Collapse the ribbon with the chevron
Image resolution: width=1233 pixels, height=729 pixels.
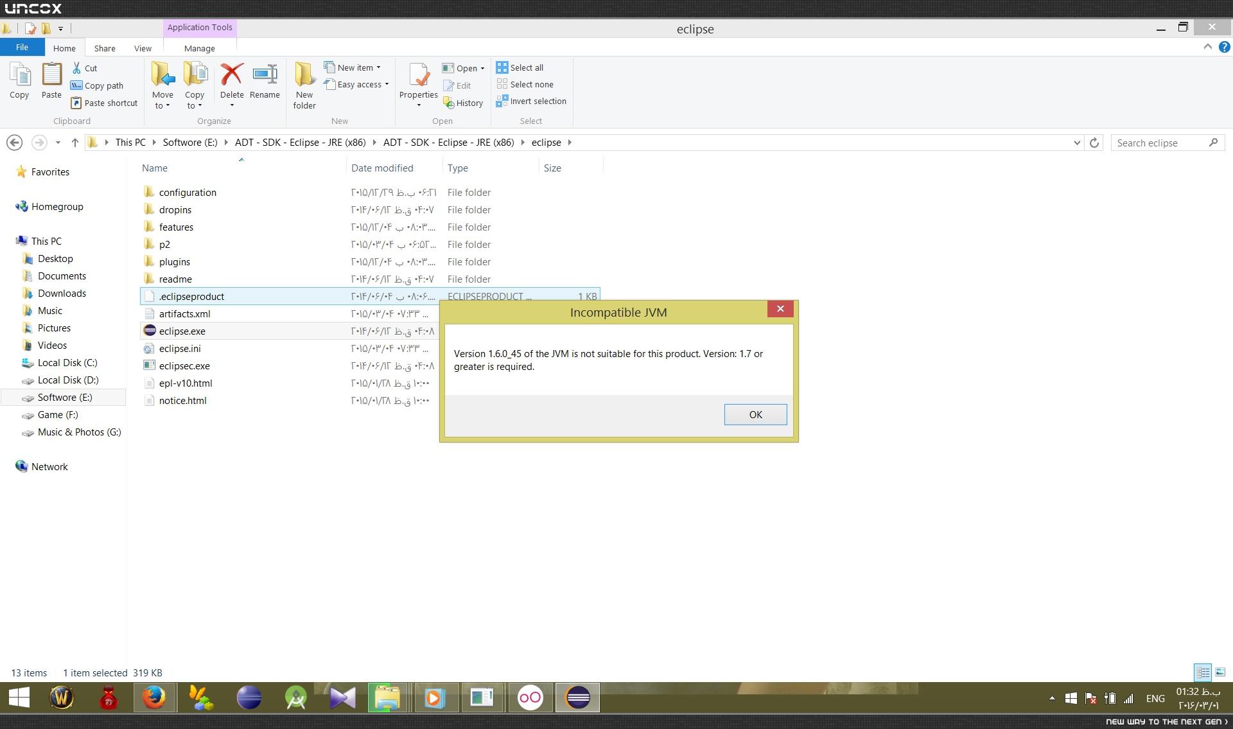tap(1207, 47)
